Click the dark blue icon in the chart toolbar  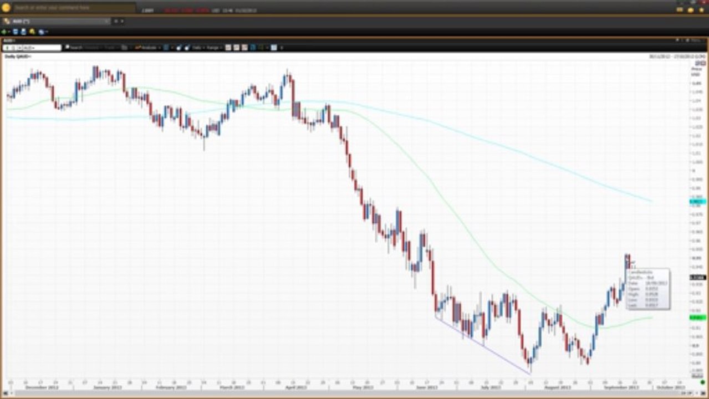click(252, 48)
